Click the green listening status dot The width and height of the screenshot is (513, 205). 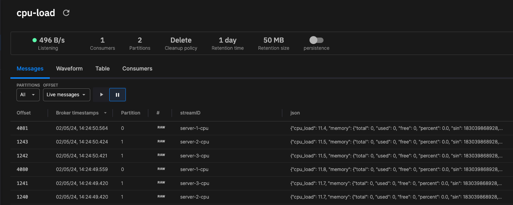(35, 40)
